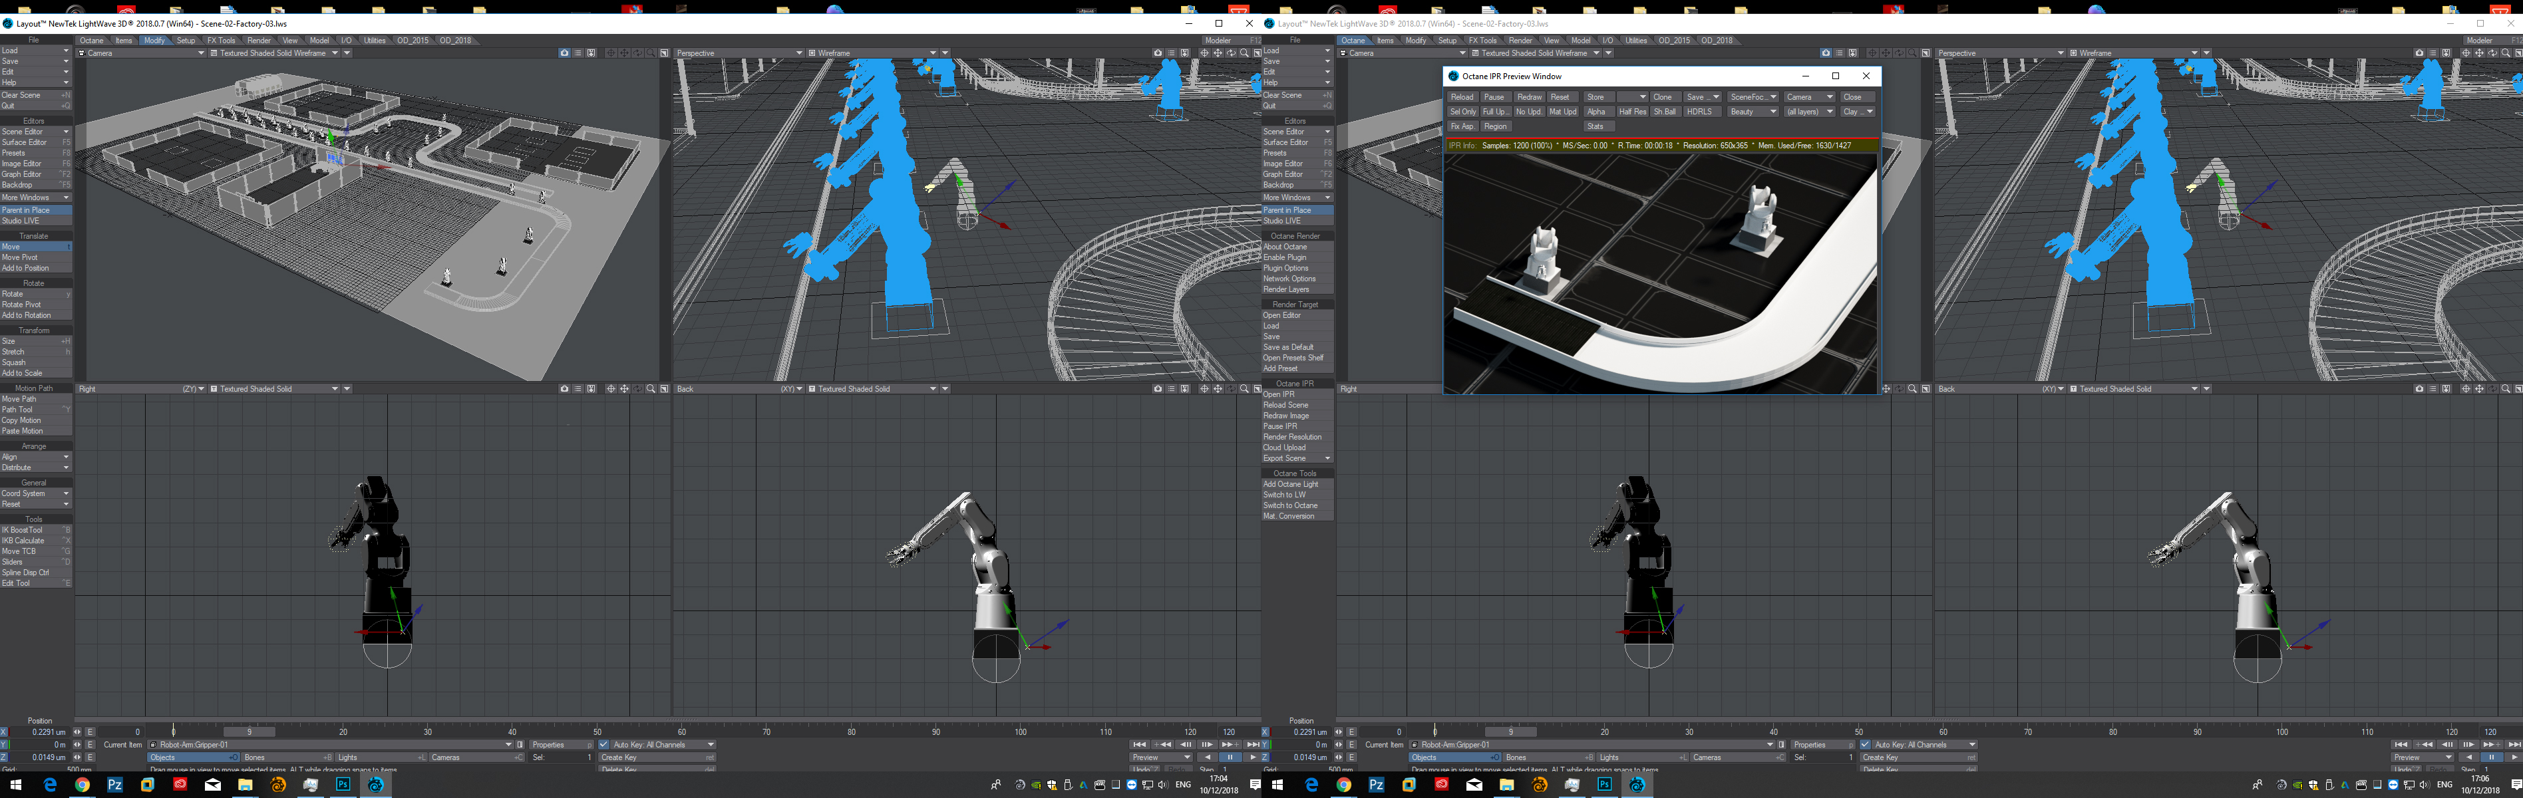Click rotate-view icon in left window's Perspective viewport header

1231,53
